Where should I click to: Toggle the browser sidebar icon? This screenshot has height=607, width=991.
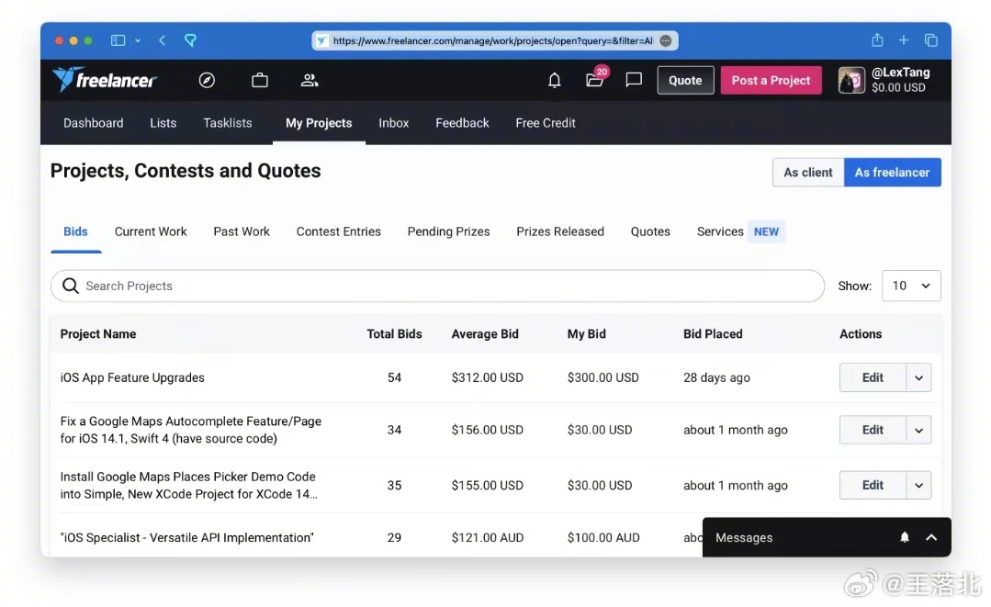(x=118, y=40)
